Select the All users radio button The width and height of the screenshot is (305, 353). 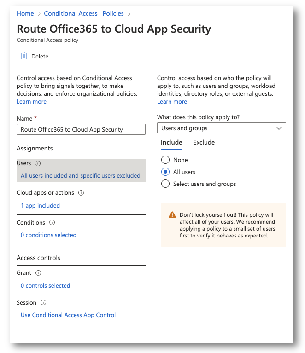[x=165, y=172]
